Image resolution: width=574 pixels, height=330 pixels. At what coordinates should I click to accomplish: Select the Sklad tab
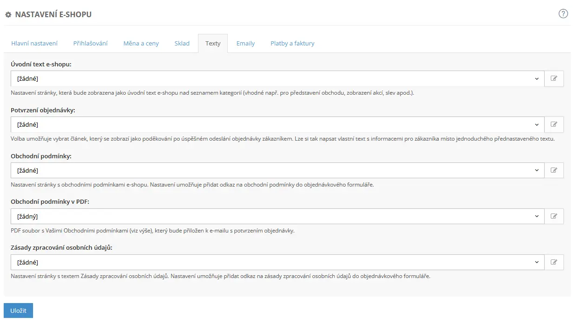pos(182,43)
